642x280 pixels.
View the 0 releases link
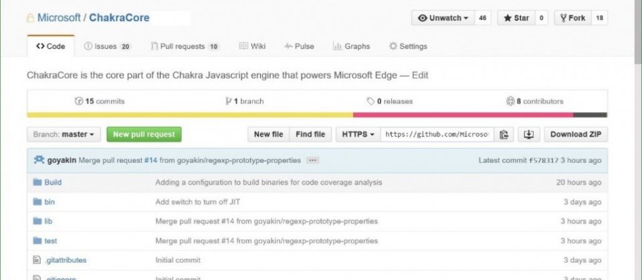click(x=390, y=101)
